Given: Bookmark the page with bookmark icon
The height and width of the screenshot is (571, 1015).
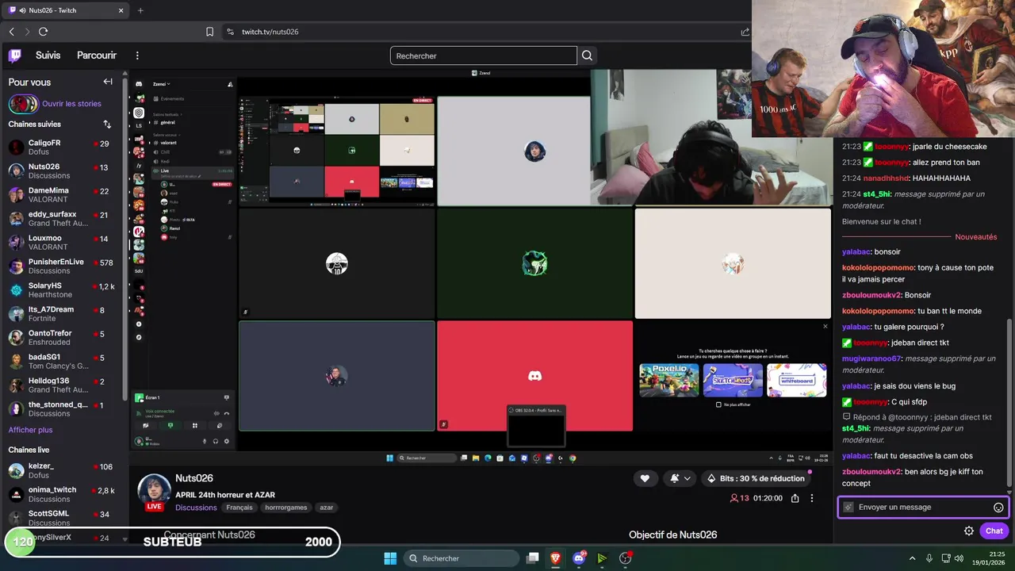Looking at the screenshot, I should coord(209,32).
